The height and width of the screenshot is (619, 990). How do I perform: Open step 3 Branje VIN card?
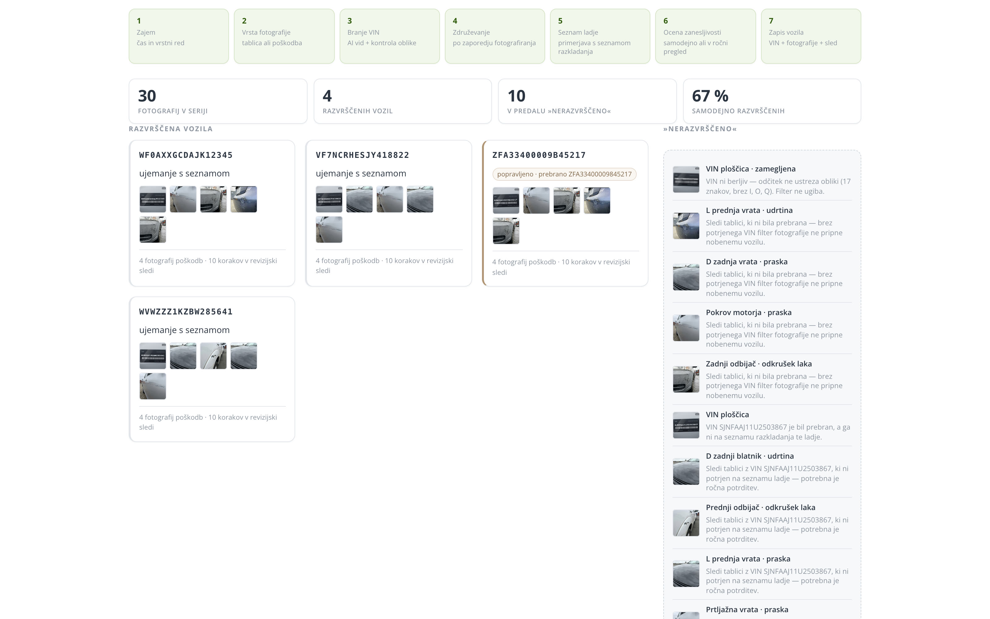click(x=390, y=37)
